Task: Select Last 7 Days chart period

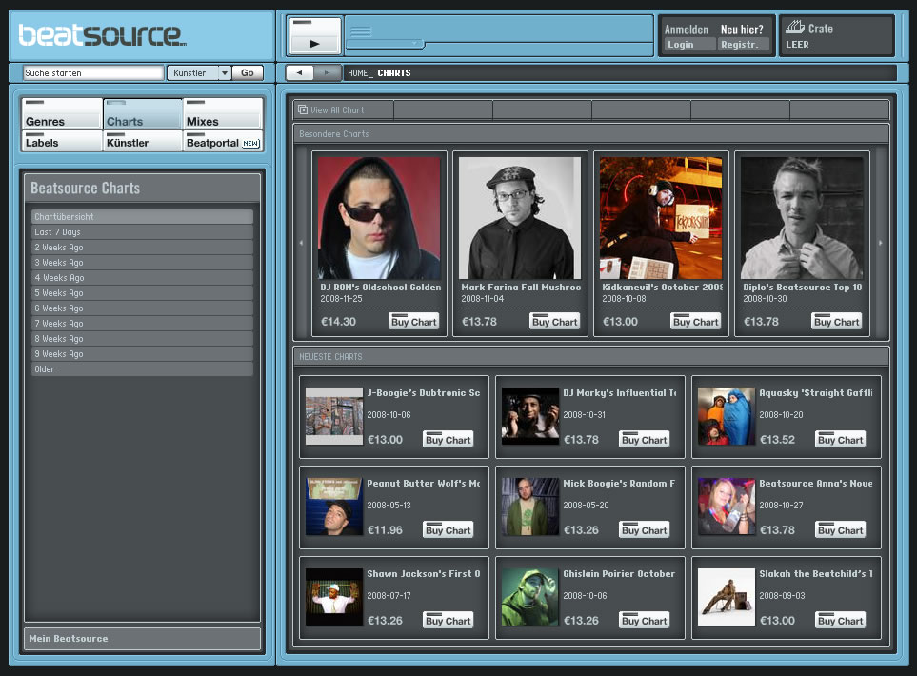Action: coord(142,231)
